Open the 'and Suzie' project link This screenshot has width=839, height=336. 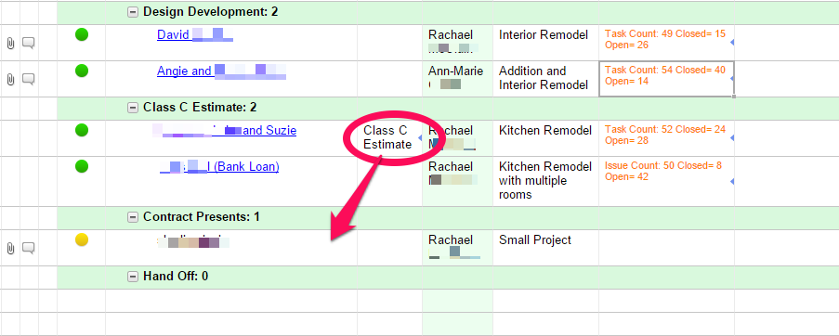[x=225, y=131]
